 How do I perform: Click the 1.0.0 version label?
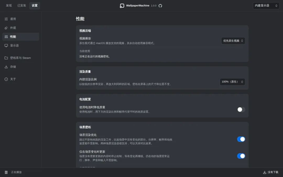(x=154, y=6)
